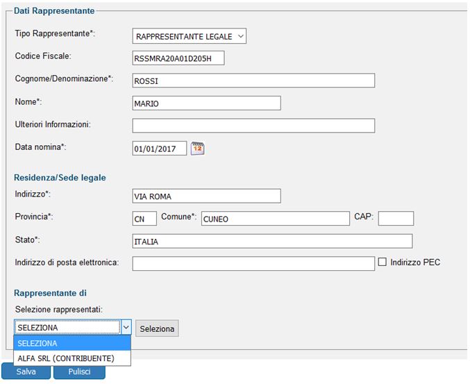Click the Stato field showing ITALIA

tap(272, 241)
